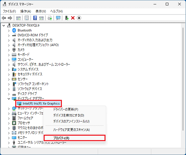Expand the システム デバイス category
This screenshot has width=186, height=155.
click(x=9, y=70)
